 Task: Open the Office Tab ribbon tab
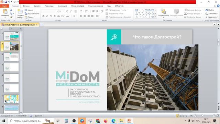tap(119, 6)
